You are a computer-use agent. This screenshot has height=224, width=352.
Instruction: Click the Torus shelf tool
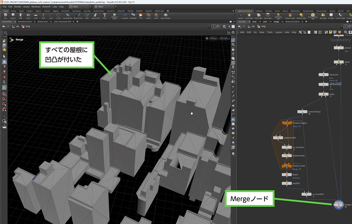click(x=28, y=16)
